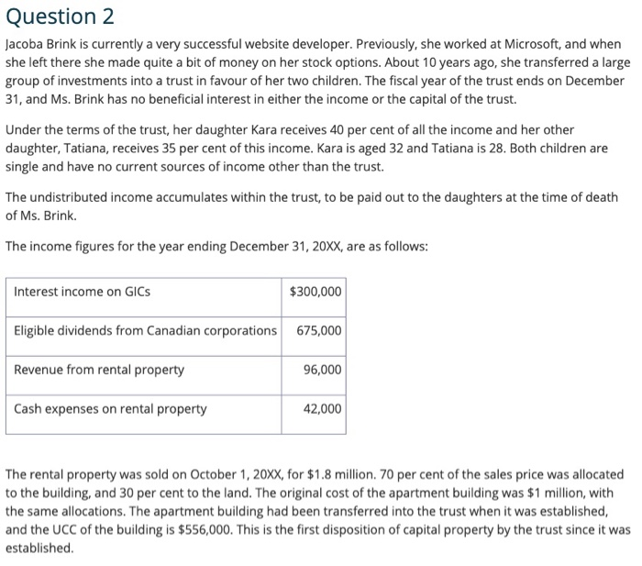Select the 96,000 amount cell
The width and height of the screenshot is (642, 566).
point(322,370)
